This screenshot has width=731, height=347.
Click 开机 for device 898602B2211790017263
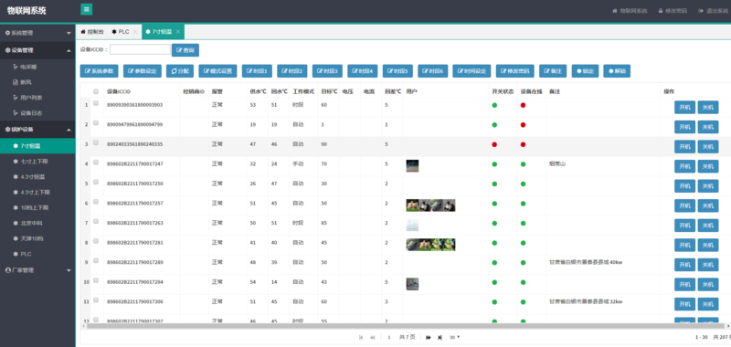pyautogui.click(x=684, y=226)
